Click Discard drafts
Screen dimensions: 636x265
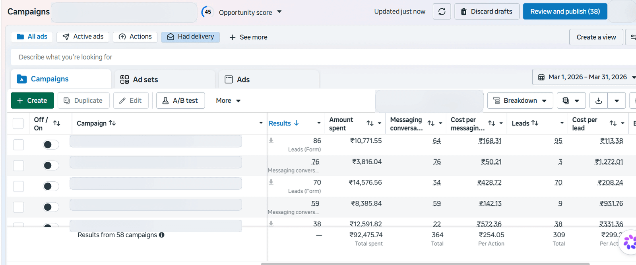coord(487,12)
